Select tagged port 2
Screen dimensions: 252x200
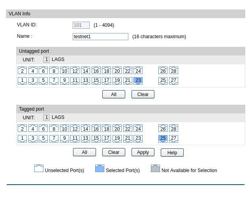(x=22, y=128)
